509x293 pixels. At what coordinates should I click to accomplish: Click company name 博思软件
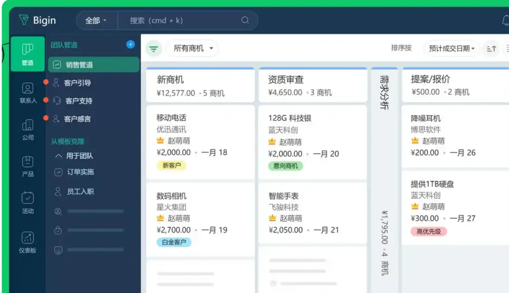[426, 130]
